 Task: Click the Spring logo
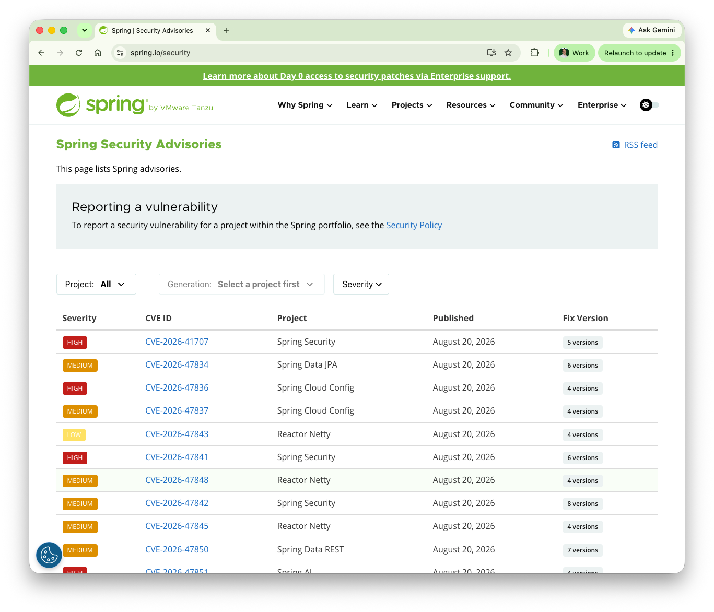[x=135, y=105]
